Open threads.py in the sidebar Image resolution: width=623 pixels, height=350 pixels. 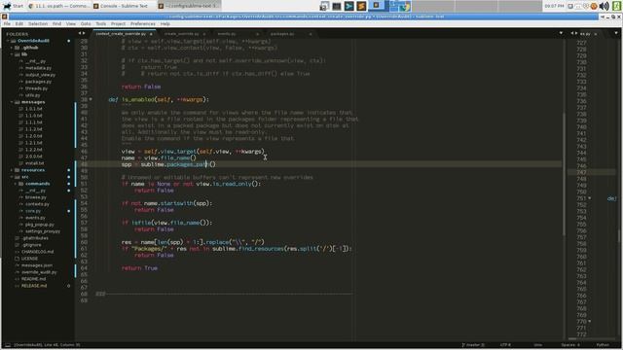36,88
